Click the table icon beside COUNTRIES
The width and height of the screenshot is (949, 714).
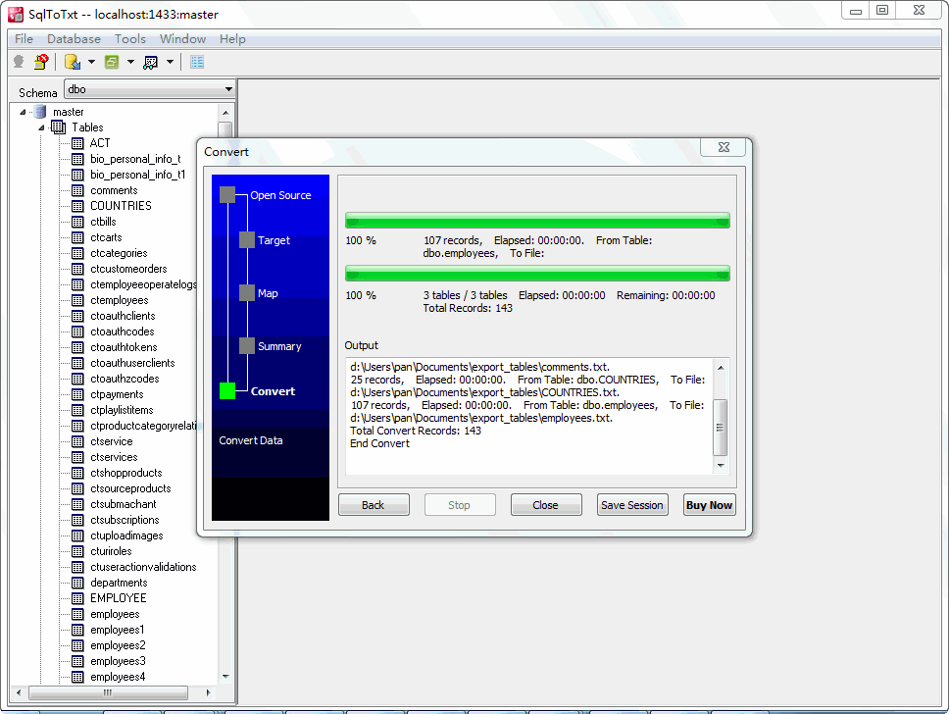pyautogui.click(x=77, y=206)
